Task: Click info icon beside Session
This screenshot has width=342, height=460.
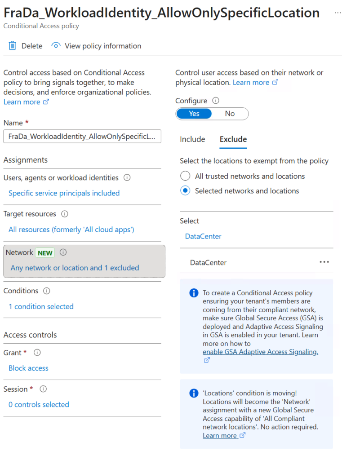Action: [43, 389]
